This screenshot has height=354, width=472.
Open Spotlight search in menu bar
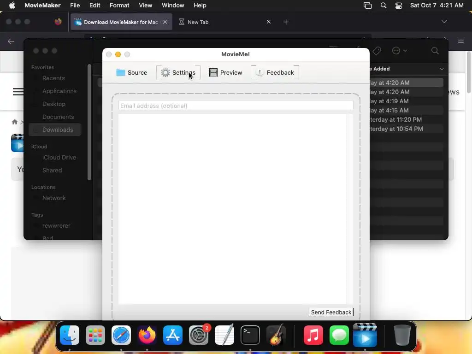point(383,6)
